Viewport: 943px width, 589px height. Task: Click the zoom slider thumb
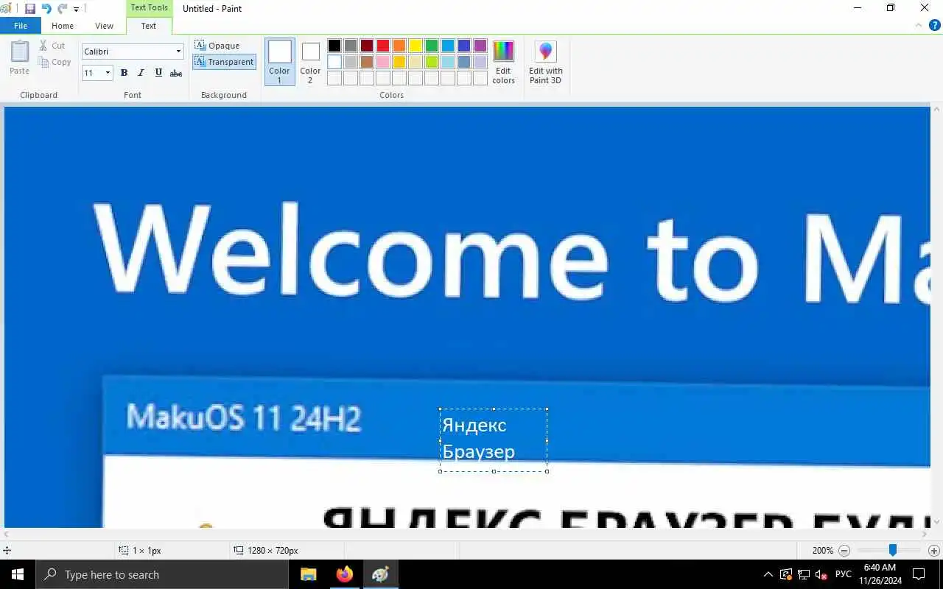[892, 550]
